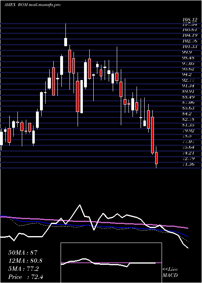Click the 101.33 price level label
The width and height of the screenshot is (202, 283).
[x=190, y=46]
